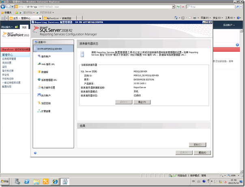Viewport: 245px width, 187px height.
Task: Click the search magnifier button
Action: [x=237, y=7]
